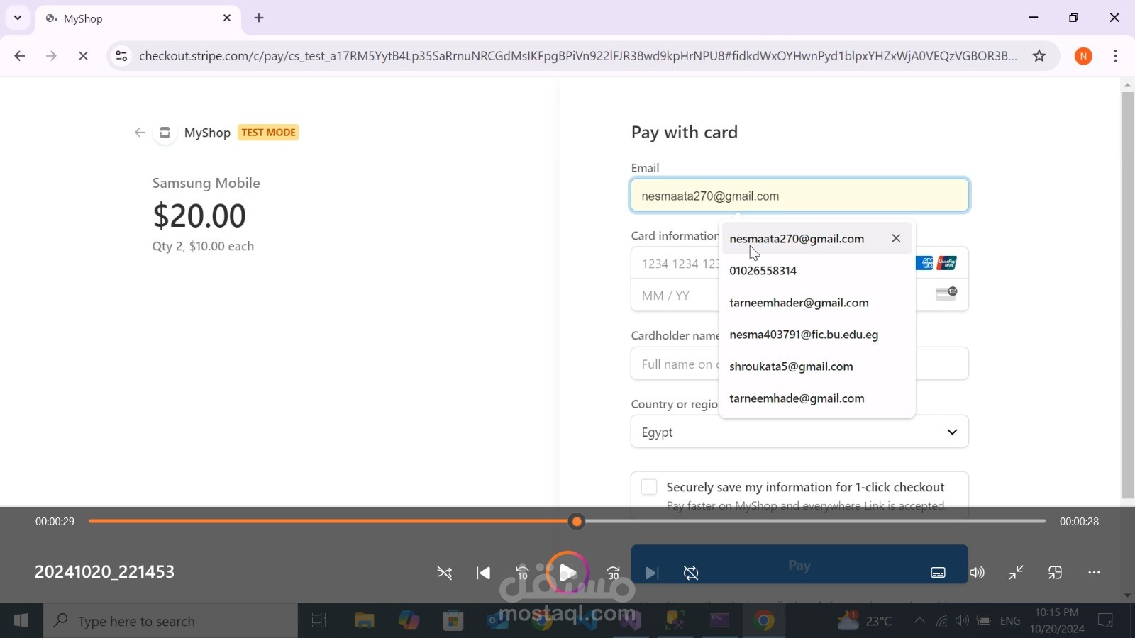Screen dimensions: 1135x638
Task: Return to MyShop with the back arrow
Action: 140,133
